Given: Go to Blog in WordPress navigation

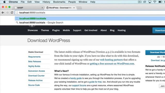Looking at the screenshot, I should tap(112, 30).
